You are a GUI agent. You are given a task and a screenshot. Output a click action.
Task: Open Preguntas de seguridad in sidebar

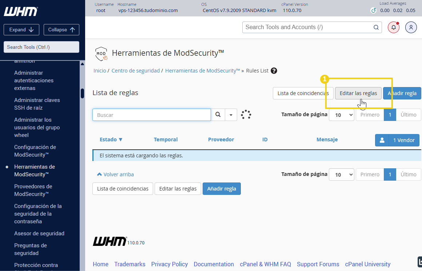(31, 249)
